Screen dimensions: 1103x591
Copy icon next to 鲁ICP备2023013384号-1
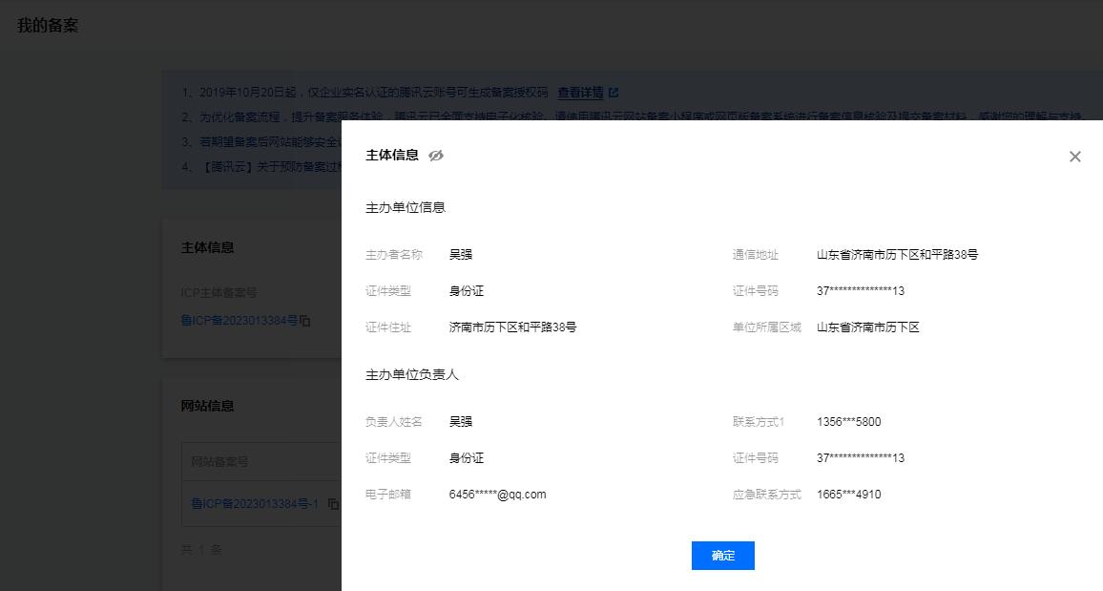(334, 504)
